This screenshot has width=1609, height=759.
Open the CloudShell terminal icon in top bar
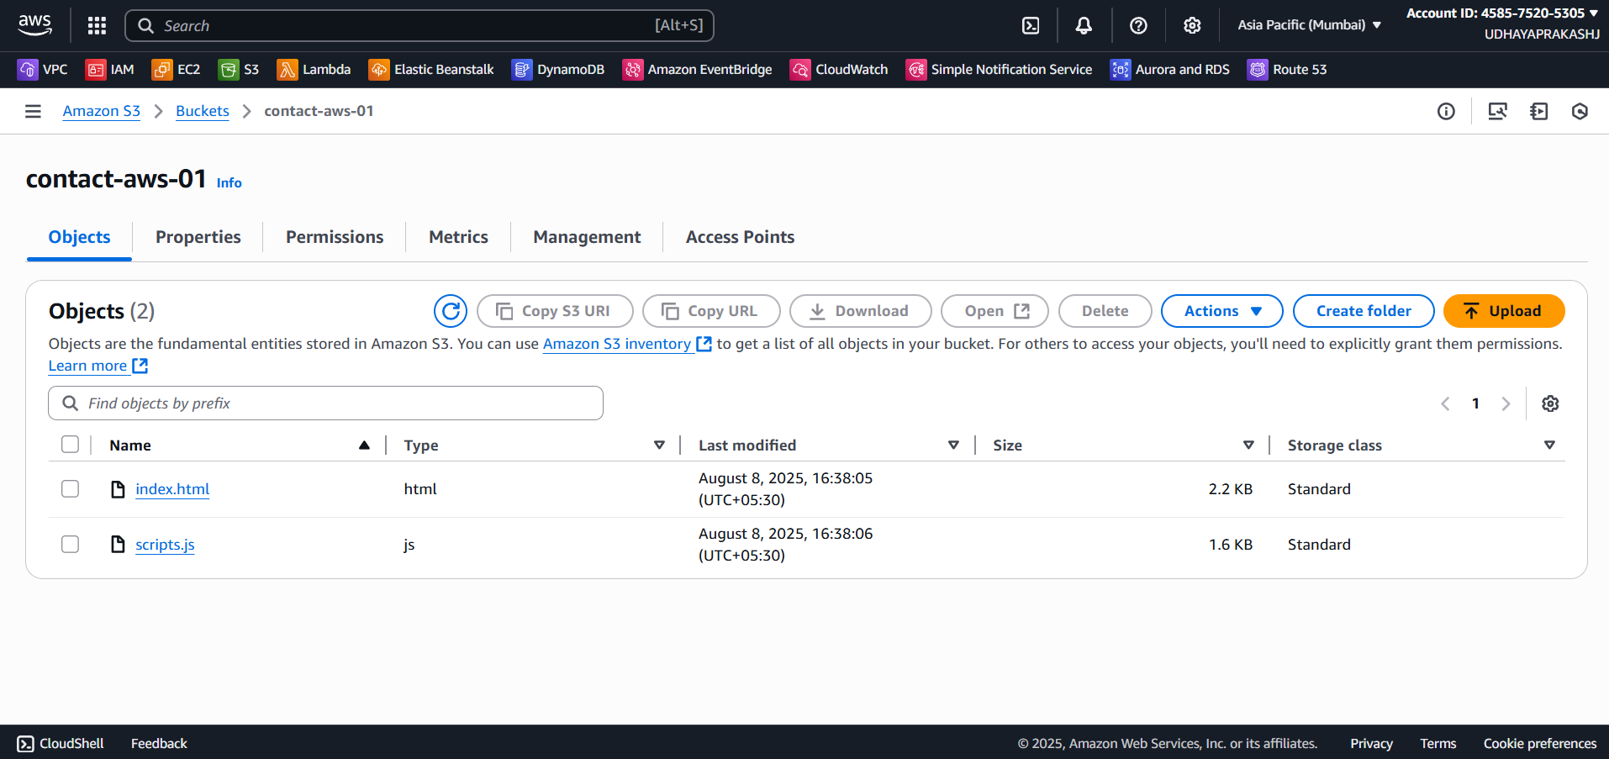pyautogui.click(x=1031, y=26)
